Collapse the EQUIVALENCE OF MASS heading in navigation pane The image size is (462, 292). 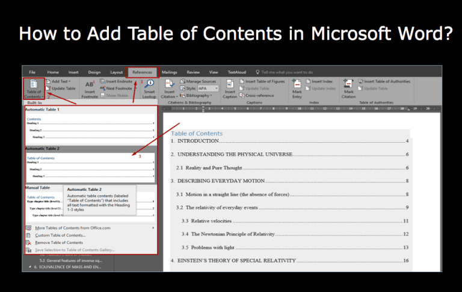click(x=29, y=267)
